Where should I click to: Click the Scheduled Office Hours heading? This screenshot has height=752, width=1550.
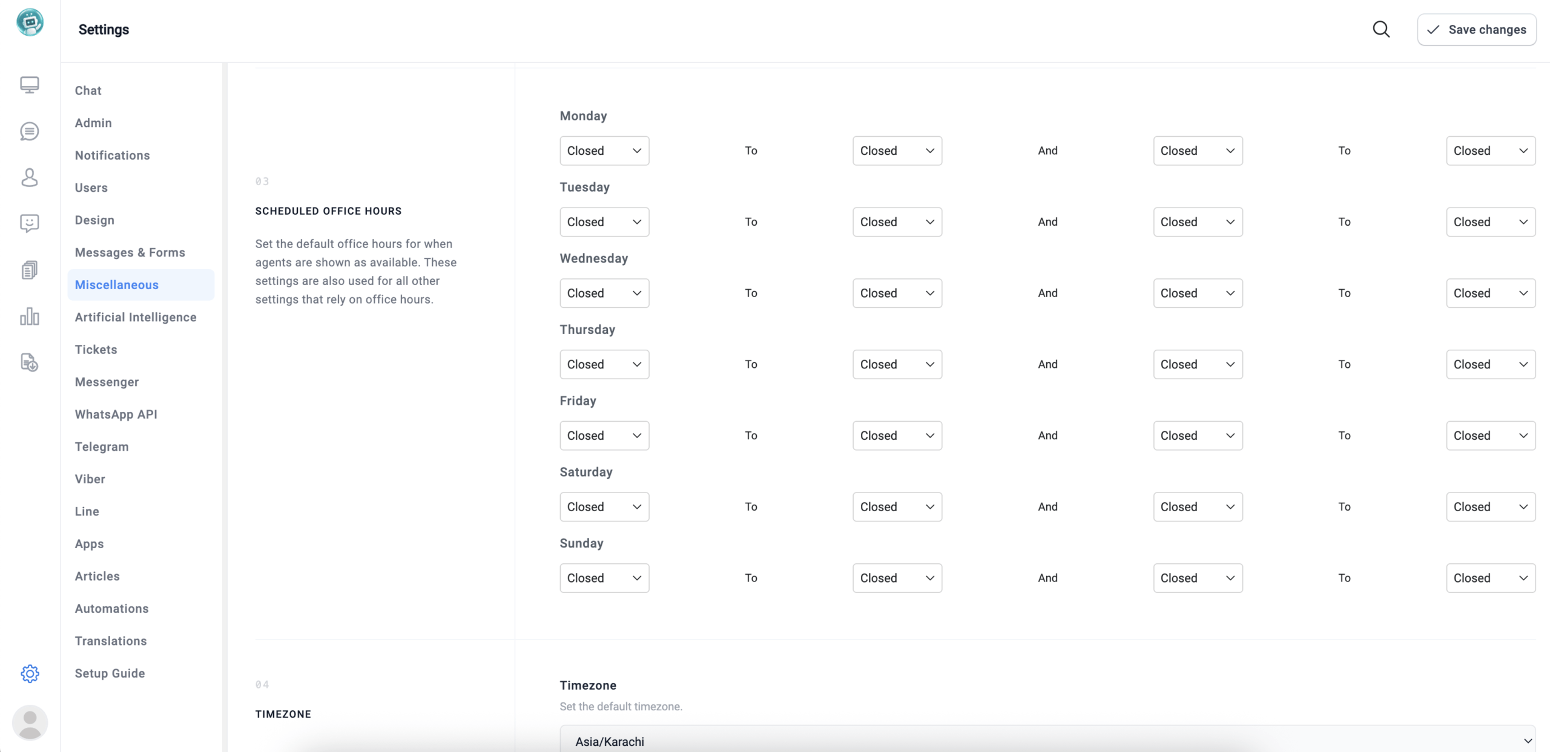tap(328, 211)
